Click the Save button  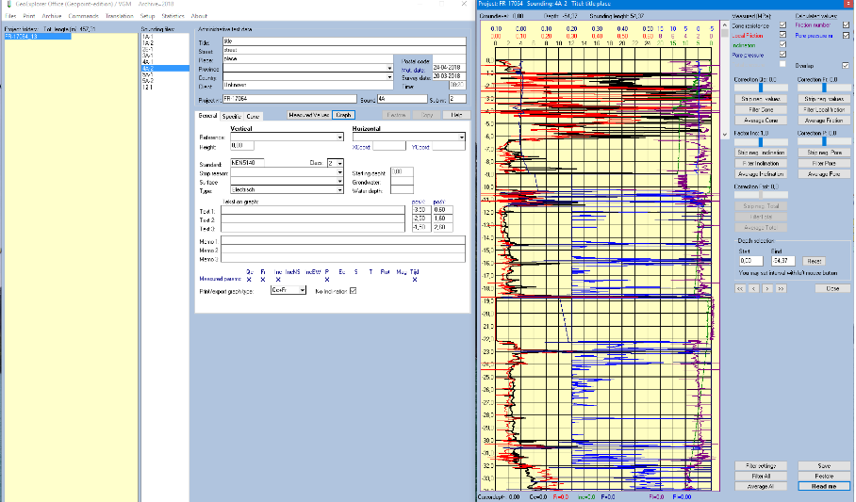point(824,466)
